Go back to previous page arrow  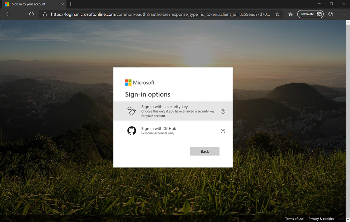tap(8, 14)
